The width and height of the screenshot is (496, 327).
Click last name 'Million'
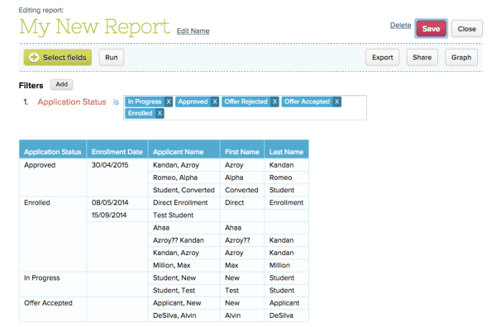[279, 265]
